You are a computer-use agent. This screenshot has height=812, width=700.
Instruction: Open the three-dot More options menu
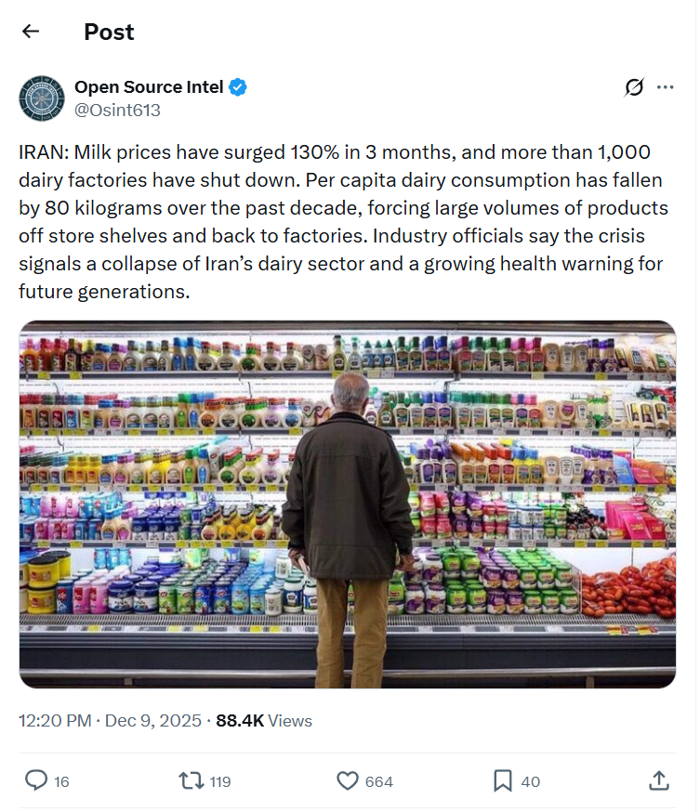coord(665,87)
